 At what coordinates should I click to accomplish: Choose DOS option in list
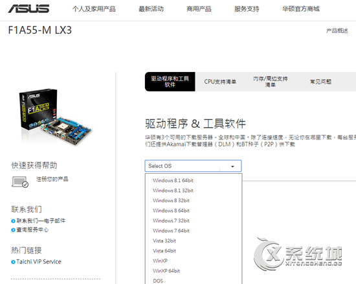point(158,281)
